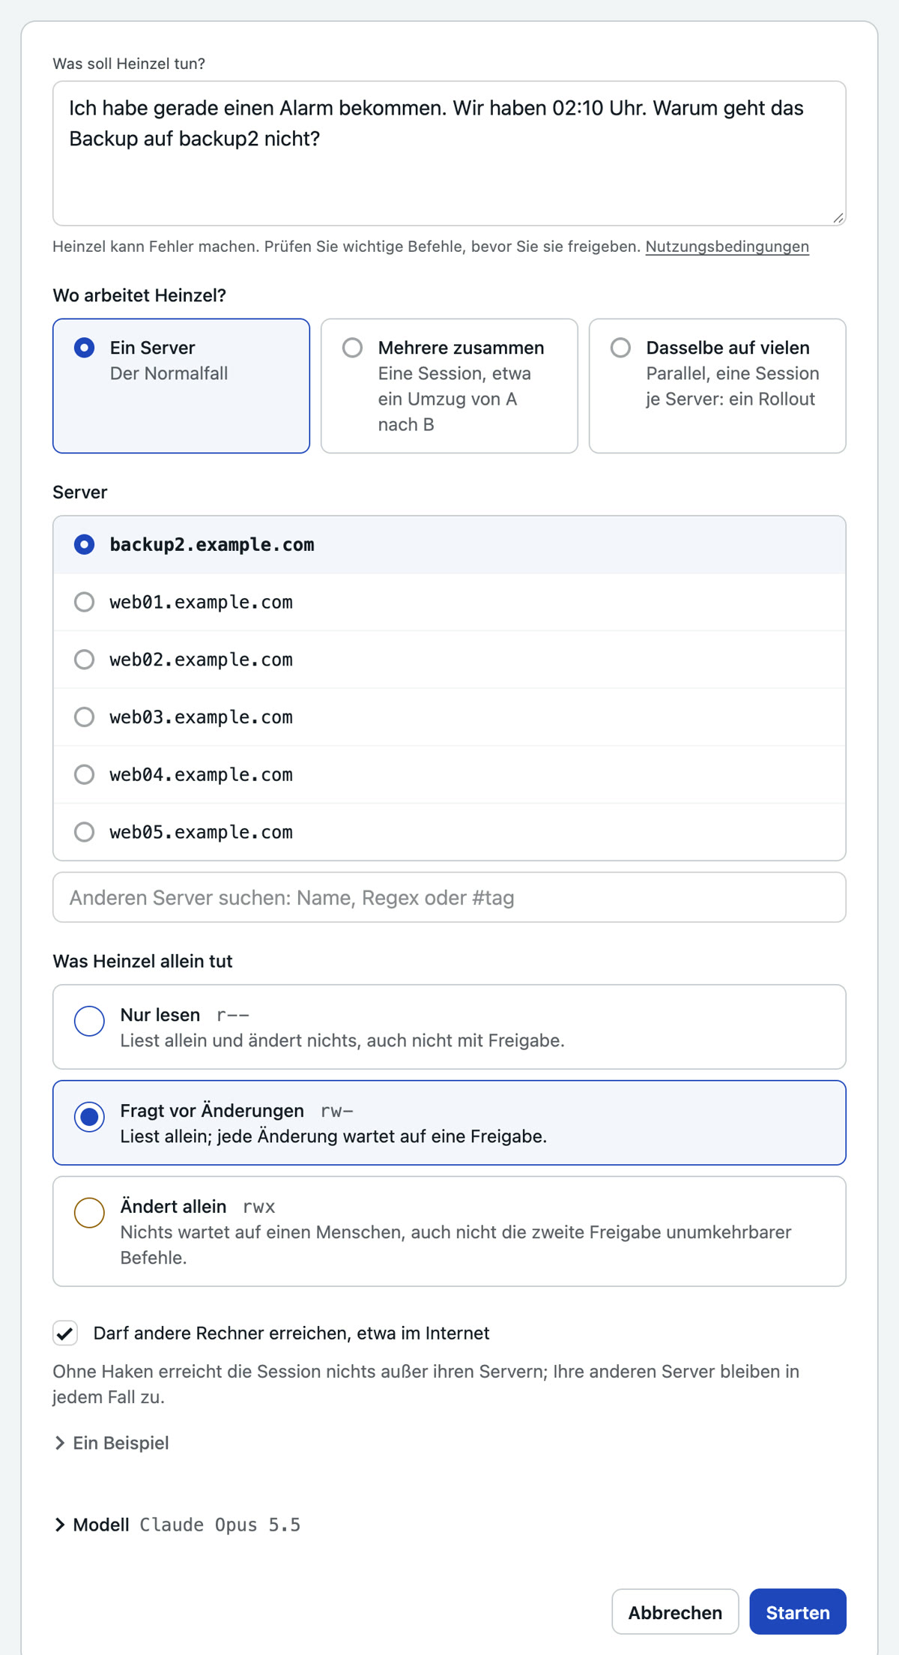The image size is (899, 1655).
Task: Untick Darf andere Rechner erreichen checkbox
Action: coord(65,1333)
